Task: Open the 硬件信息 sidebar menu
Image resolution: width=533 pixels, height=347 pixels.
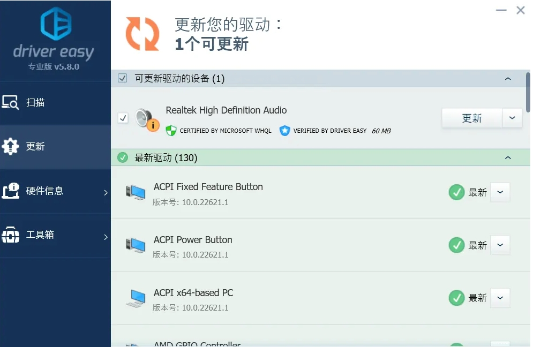Action: (55, 191)
